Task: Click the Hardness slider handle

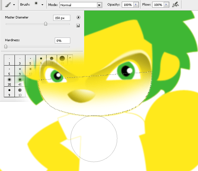Action: [x=6, y=47]
